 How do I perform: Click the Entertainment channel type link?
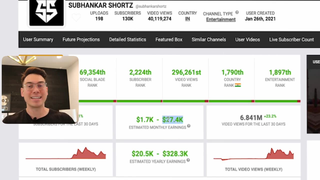221,19
